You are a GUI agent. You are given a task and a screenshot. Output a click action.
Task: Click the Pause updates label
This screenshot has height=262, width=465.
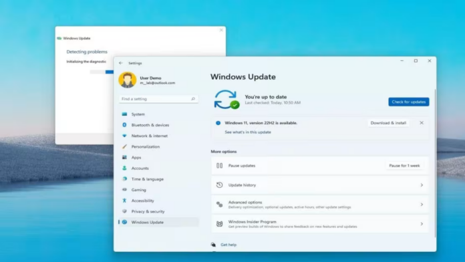242,166
